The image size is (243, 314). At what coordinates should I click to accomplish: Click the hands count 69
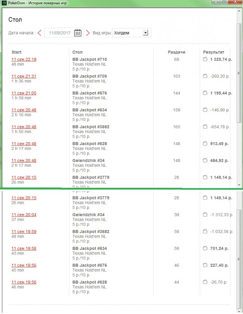176,59
